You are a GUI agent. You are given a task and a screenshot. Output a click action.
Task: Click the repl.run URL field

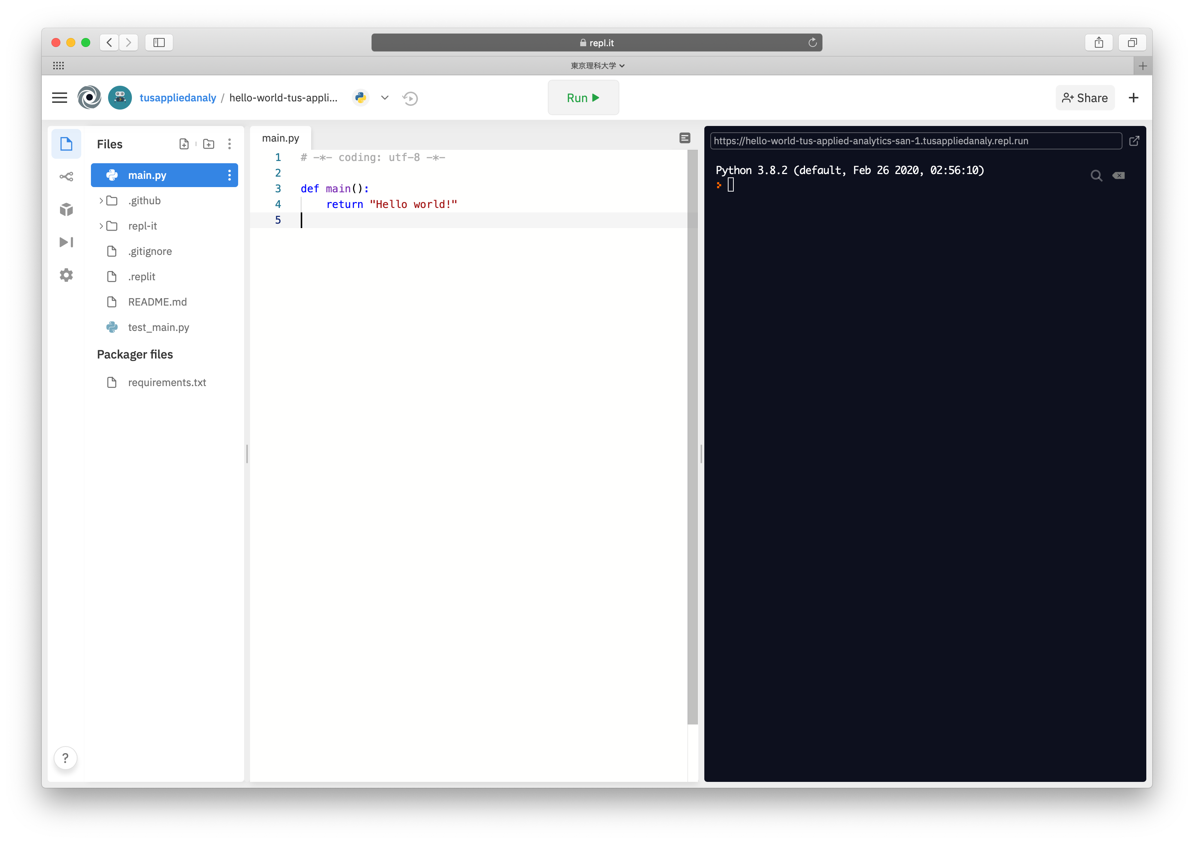pyautogui.click(x=916, y=141)
